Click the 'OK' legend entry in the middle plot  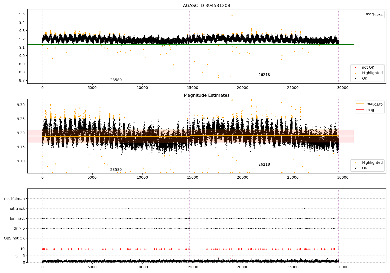coord(365,168)
